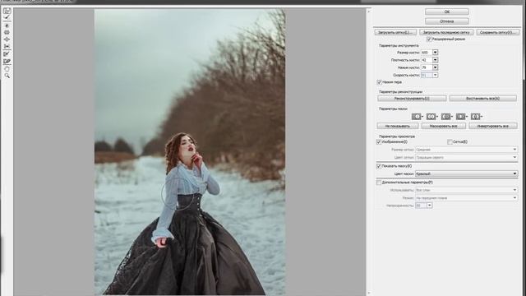Toggle the Нажим пера checkbox
The image size is (526, 296).
(x=379, y=82)
